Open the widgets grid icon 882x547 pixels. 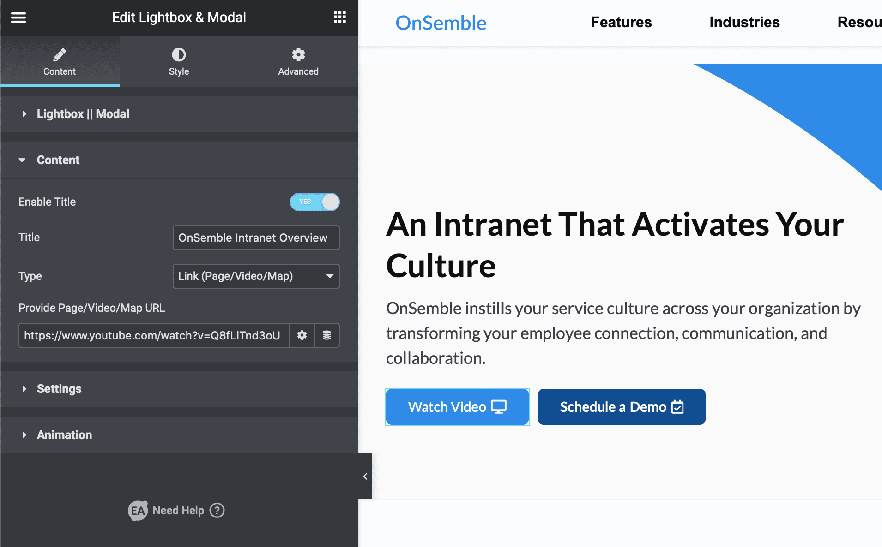pos(340,18)
